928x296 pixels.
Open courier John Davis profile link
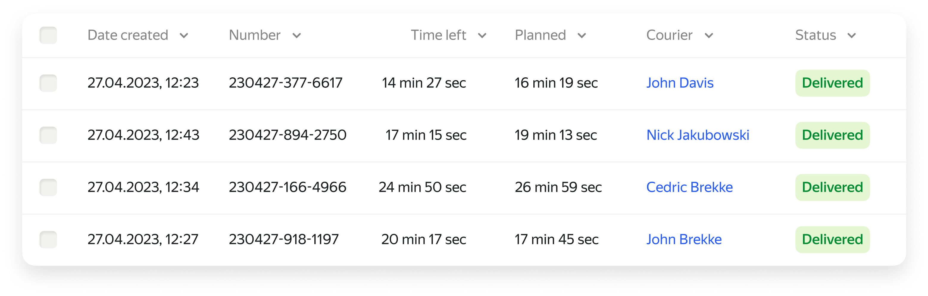[x=680, y=83]
